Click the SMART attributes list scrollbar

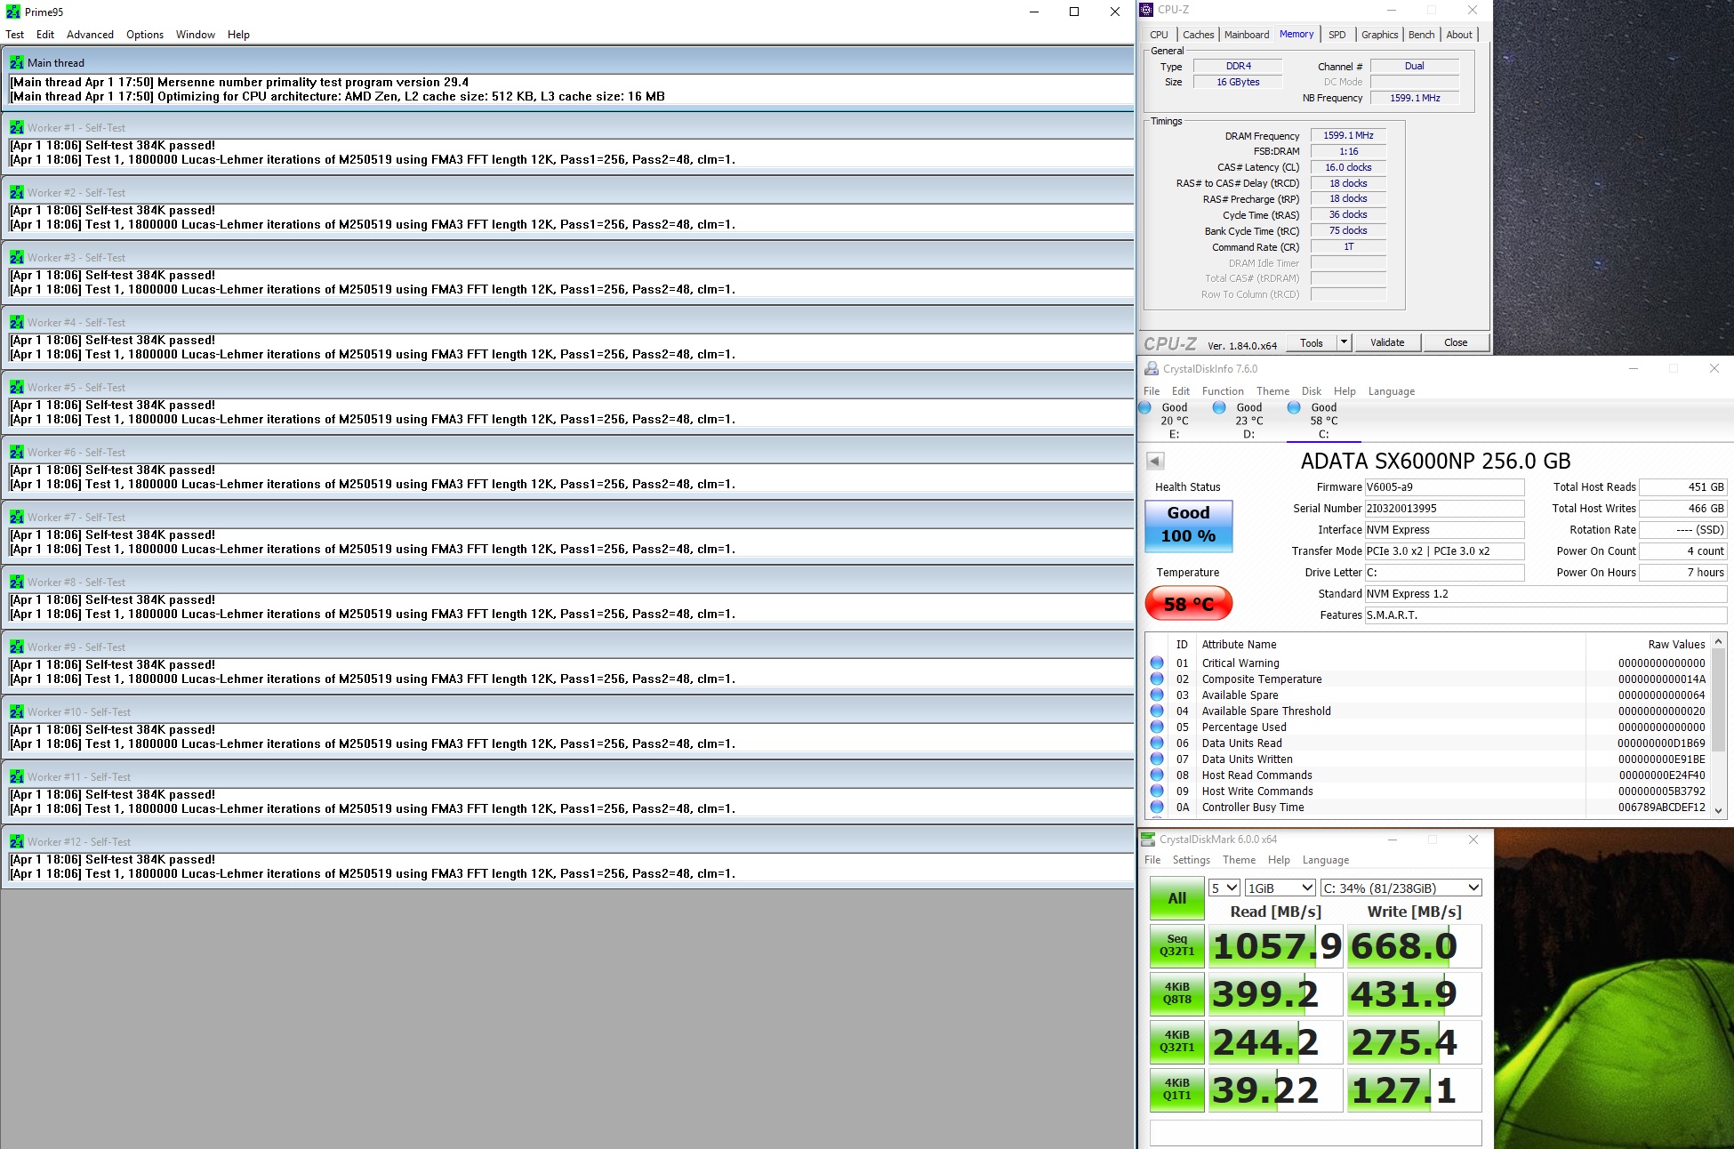point(1718,726)
